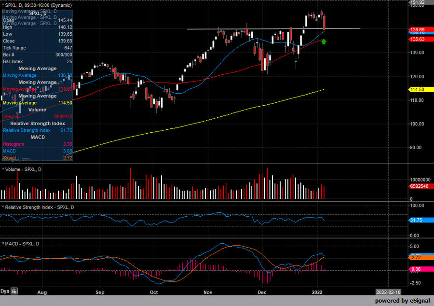Click the bold Relative Strength Index header
This screenshot has width=434, height=306.
coord(38,124)
